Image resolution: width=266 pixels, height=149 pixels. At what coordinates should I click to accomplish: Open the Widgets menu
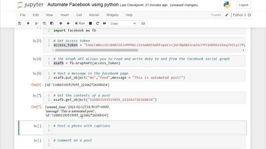(x=112, y=15)
